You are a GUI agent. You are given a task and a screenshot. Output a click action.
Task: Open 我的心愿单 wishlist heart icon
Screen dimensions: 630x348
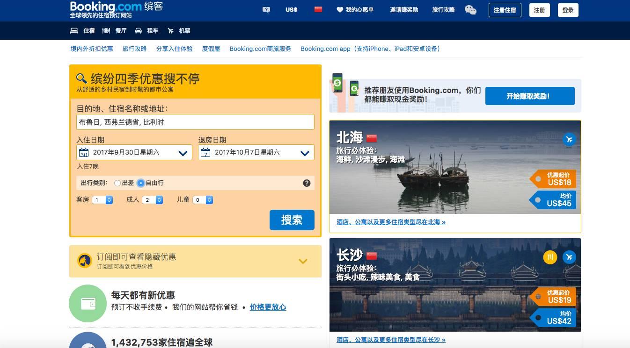coord(340,9)
